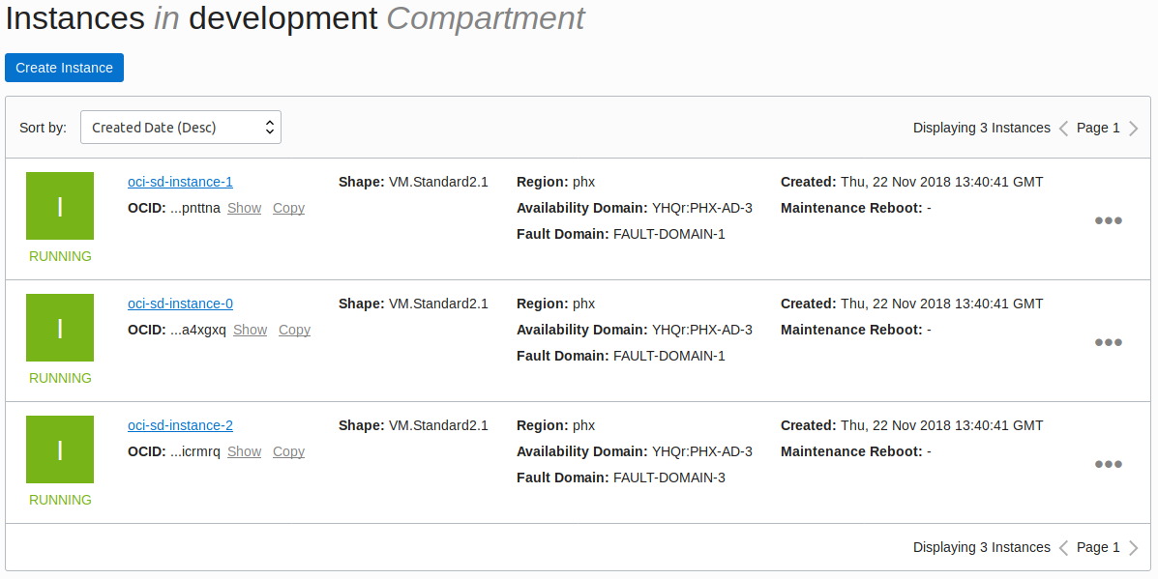Open the oci-sd-instance-0 details link

click(x=180, y=304)
